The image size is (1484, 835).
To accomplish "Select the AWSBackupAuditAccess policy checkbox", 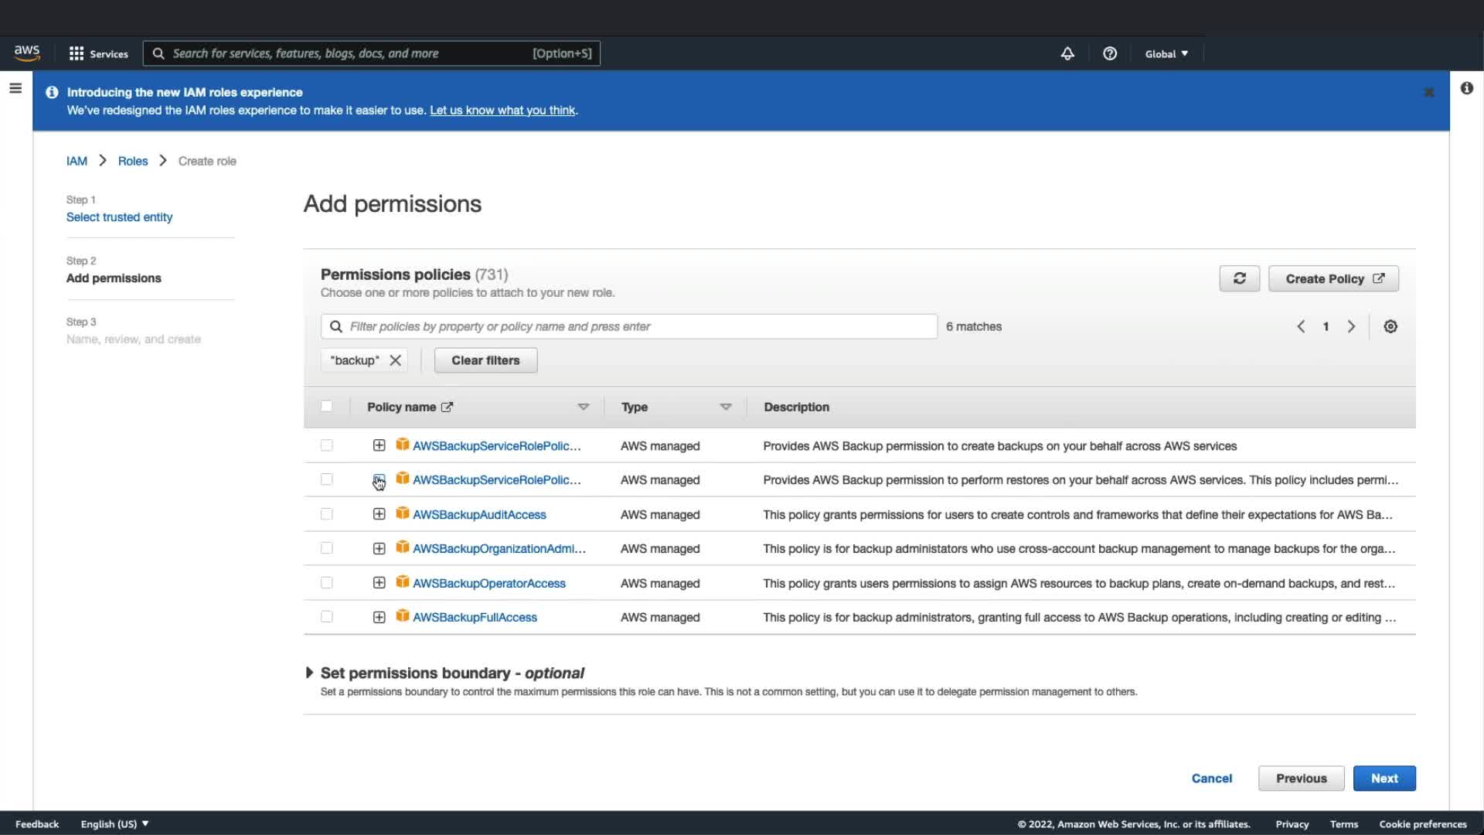I will point(326,514).
